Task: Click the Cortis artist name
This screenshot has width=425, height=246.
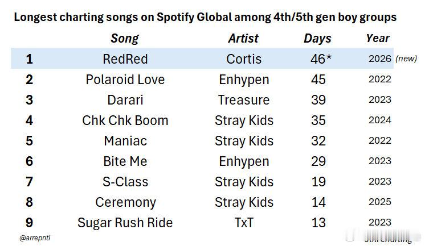Action: pos(244,59)
